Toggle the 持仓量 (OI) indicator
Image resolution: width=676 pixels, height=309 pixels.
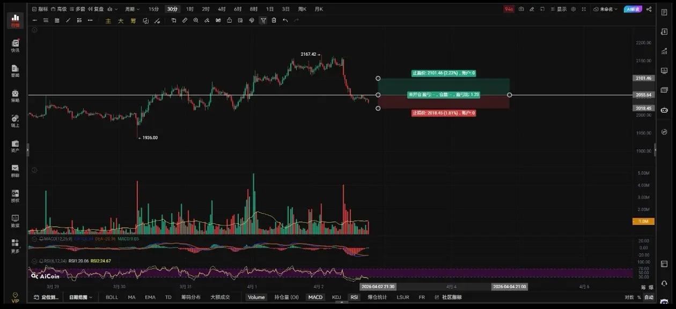coord(286,297)
